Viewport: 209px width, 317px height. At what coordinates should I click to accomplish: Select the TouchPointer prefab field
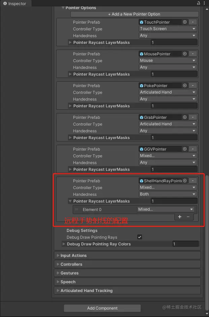point(163,22)
